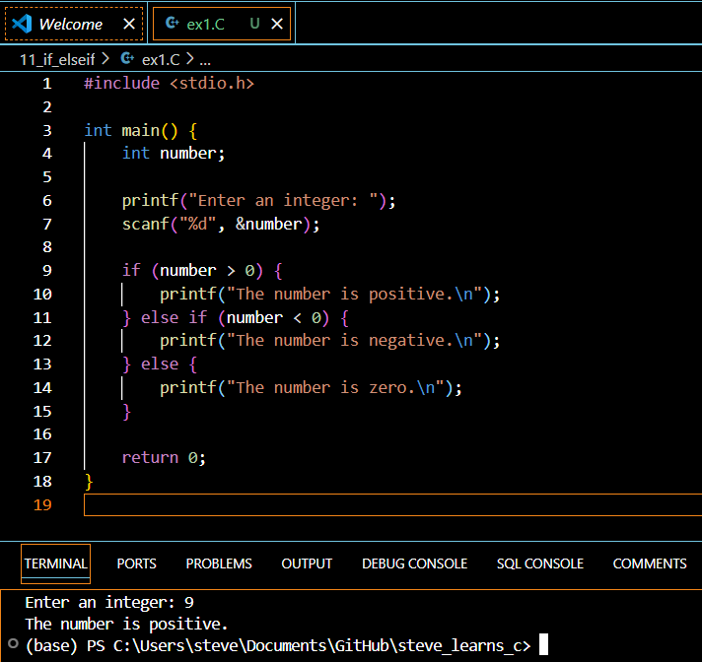702x662 pixels.
Task: Show the DEBUG CONSOLE panel
Action: [414, 563]
